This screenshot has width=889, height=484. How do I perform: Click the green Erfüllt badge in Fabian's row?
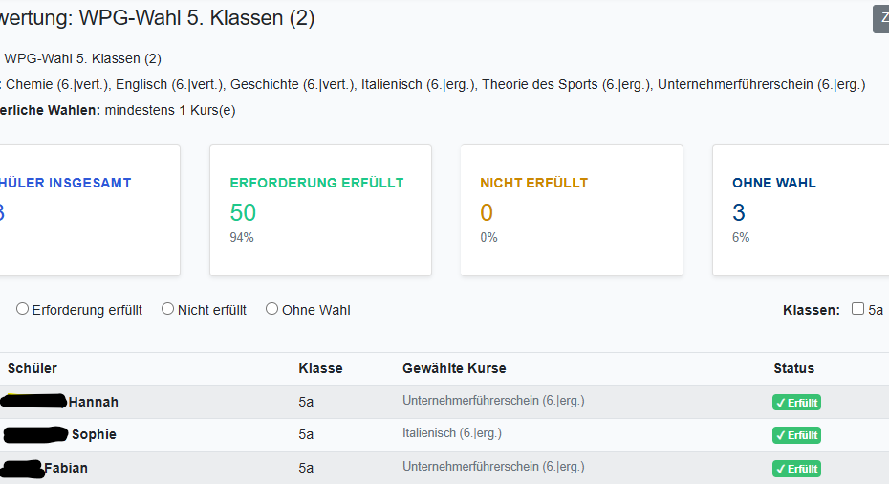[797, 469]
